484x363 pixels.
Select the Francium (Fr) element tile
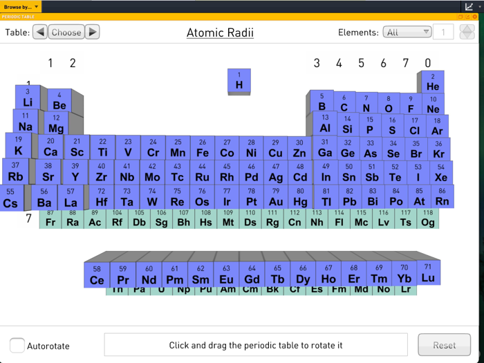(x=50, y=218)
